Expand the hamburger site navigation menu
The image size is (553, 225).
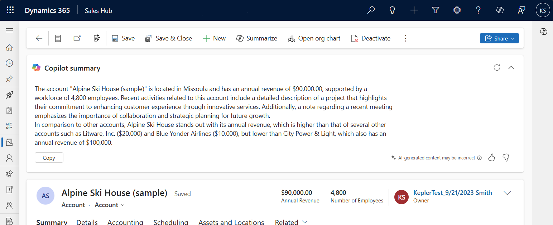tap(10, 30)
